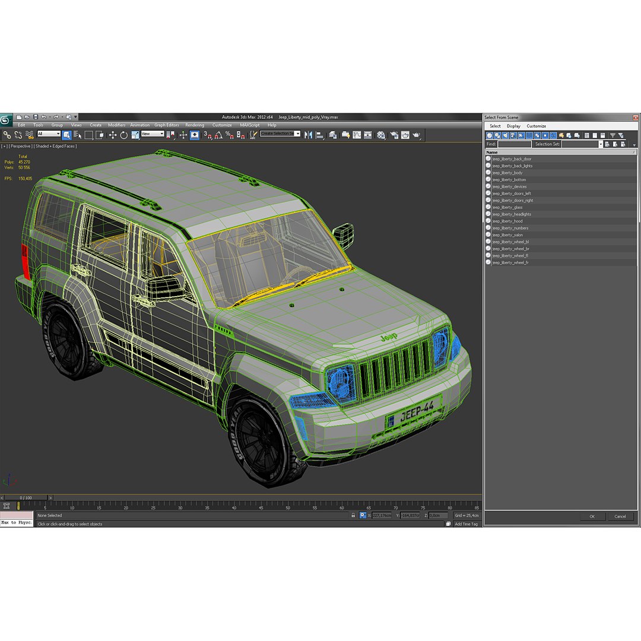Open the reference coordinate 'View' dropdown
The width and height of the screenshot is (641, 641).
[x=153, y=134]
